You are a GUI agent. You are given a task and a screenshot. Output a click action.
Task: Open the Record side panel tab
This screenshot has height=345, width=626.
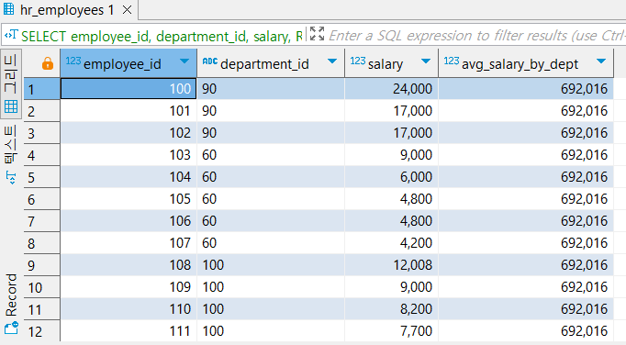pyautogui.click(x=11, y=304)
